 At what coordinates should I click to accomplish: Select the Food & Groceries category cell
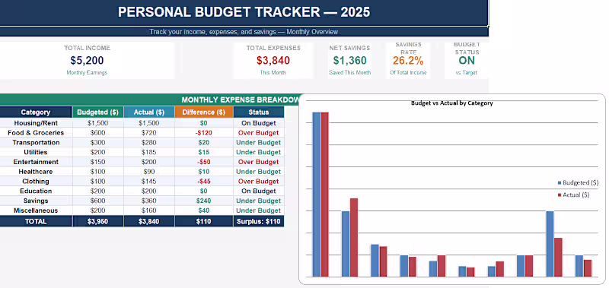[x=36, y=132]
